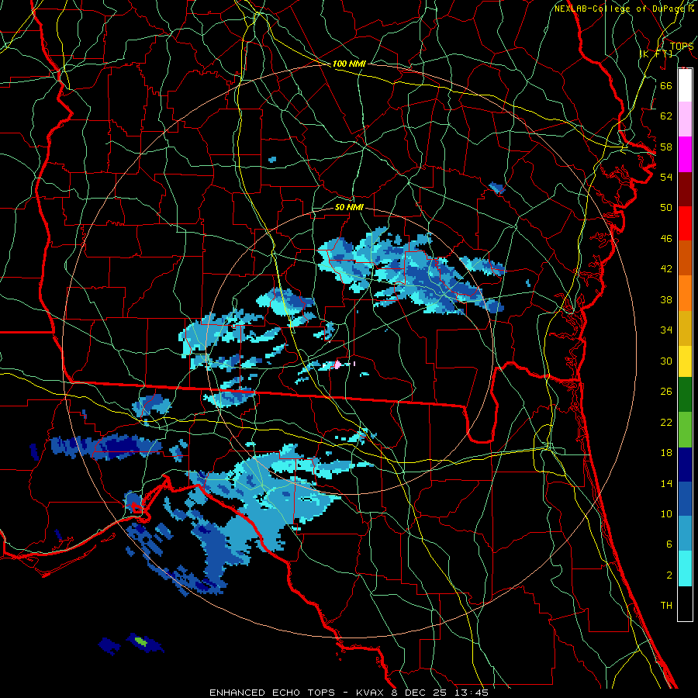Click the dark orange legend swatch
Image resolution: width=698 pixels, height=698 pixels.
(x=685, y=258)
